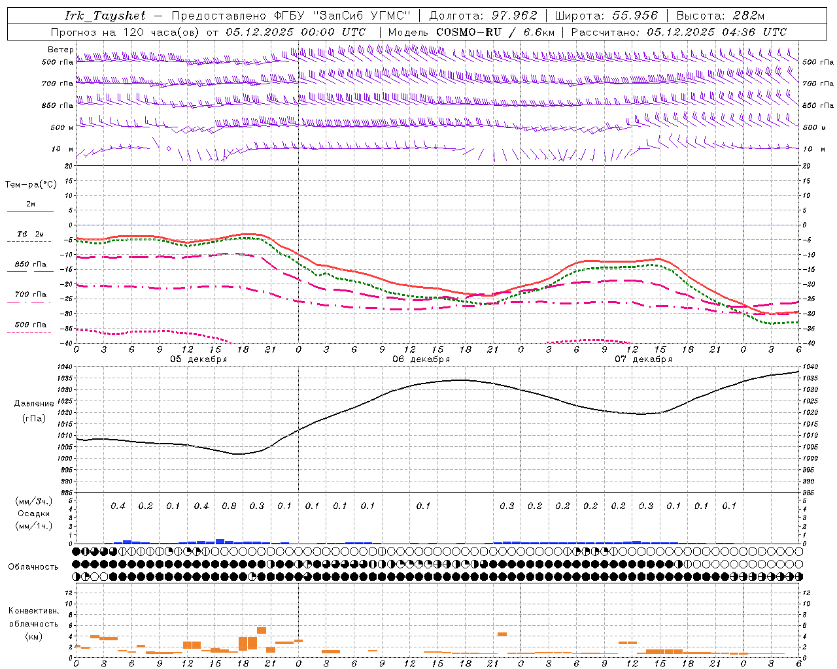Screen dimensions: 837x669
Task: Click the "Осадки" precipitation label
Action: [x=34, y=514]
